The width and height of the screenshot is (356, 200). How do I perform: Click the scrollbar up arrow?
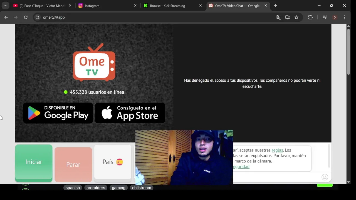(348, 26)
